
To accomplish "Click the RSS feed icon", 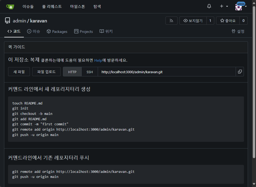I will 171,21.
